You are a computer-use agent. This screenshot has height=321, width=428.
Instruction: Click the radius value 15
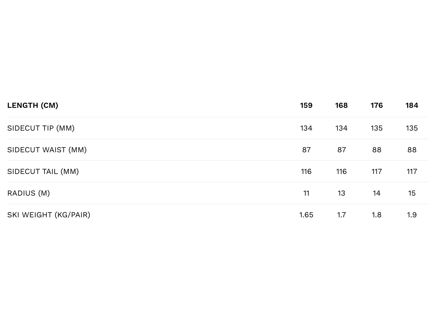pyautogui.click(x=412, y=193)
